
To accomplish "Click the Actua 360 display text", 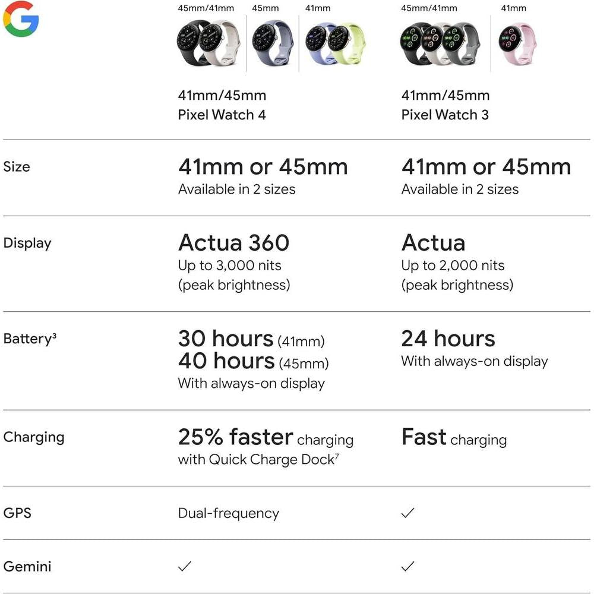I will (x=233, y=242).
